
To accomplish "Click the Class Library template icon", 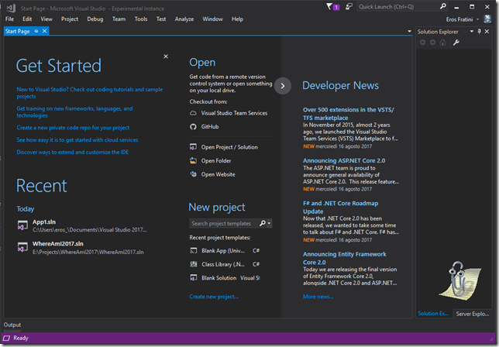I will click(x=194, y=264).
